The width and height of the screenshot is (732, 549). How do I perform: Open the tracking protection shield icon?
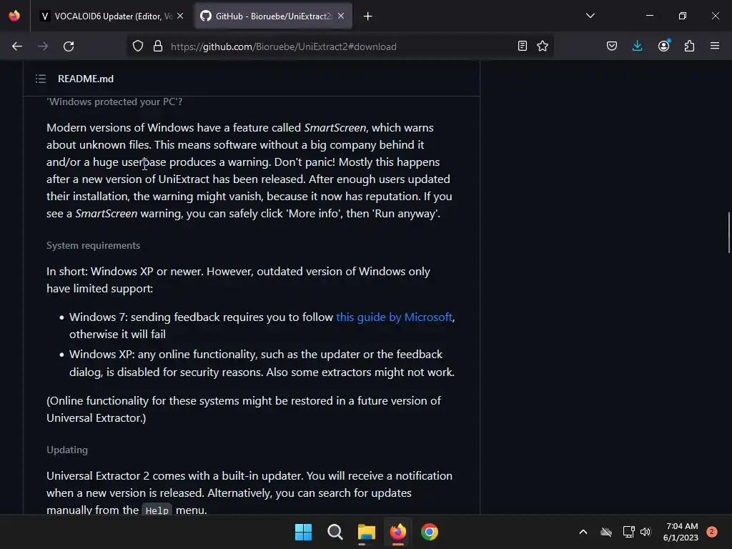click(x=138, y=46)
